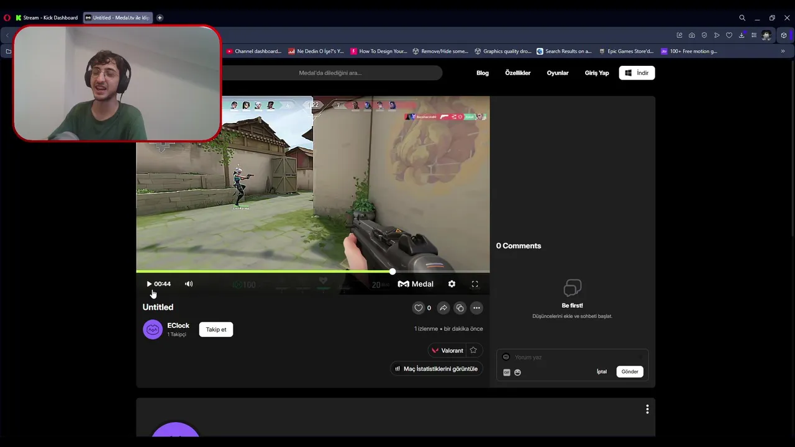795x447 pixels.
Task: Open the Remove/Hide some bookmark
Action: click(440, 52)
